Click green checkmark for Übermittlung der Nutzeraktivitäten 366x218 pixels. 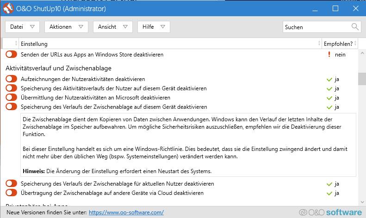[x=329, y=98]
